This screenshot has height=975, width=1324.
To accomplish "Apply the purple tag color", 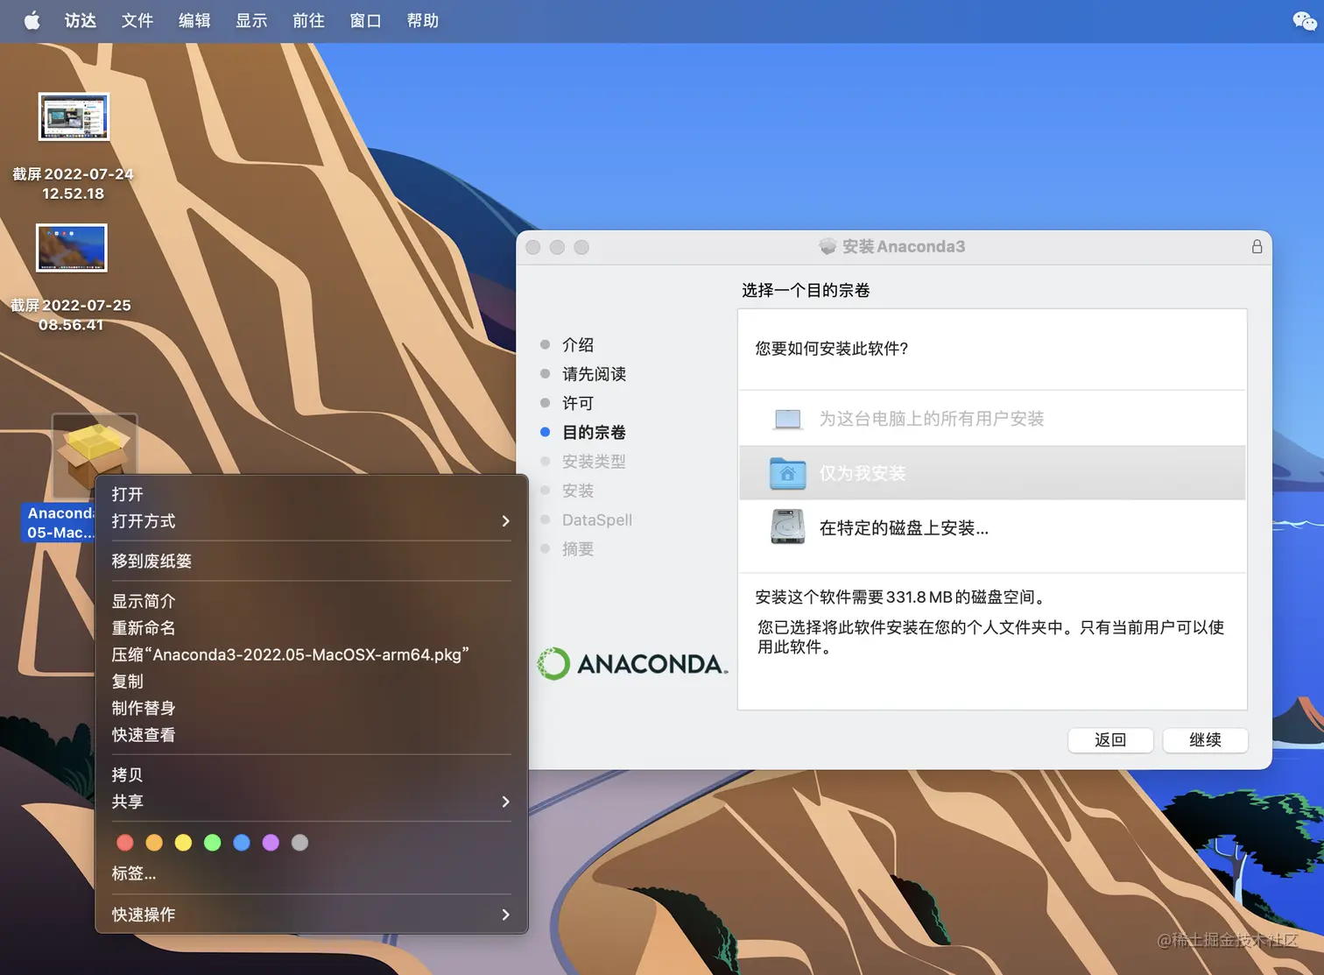I will click(x=271, y=843).
